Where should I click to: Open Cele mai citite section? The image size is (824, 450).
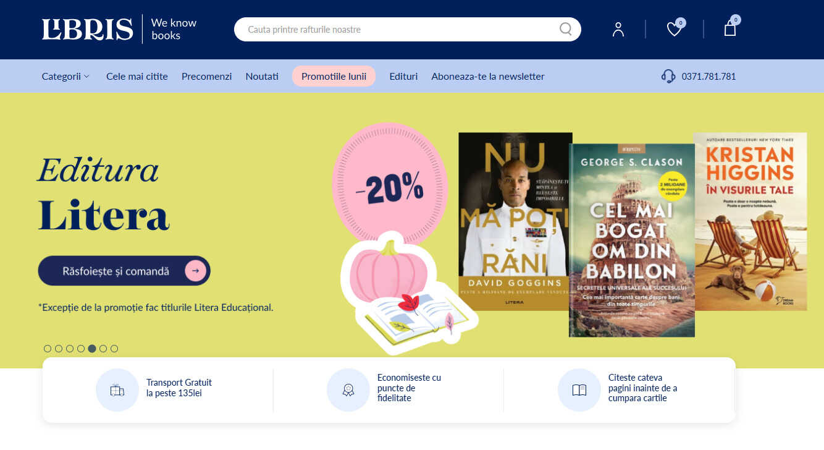click(x=137, y=77)
